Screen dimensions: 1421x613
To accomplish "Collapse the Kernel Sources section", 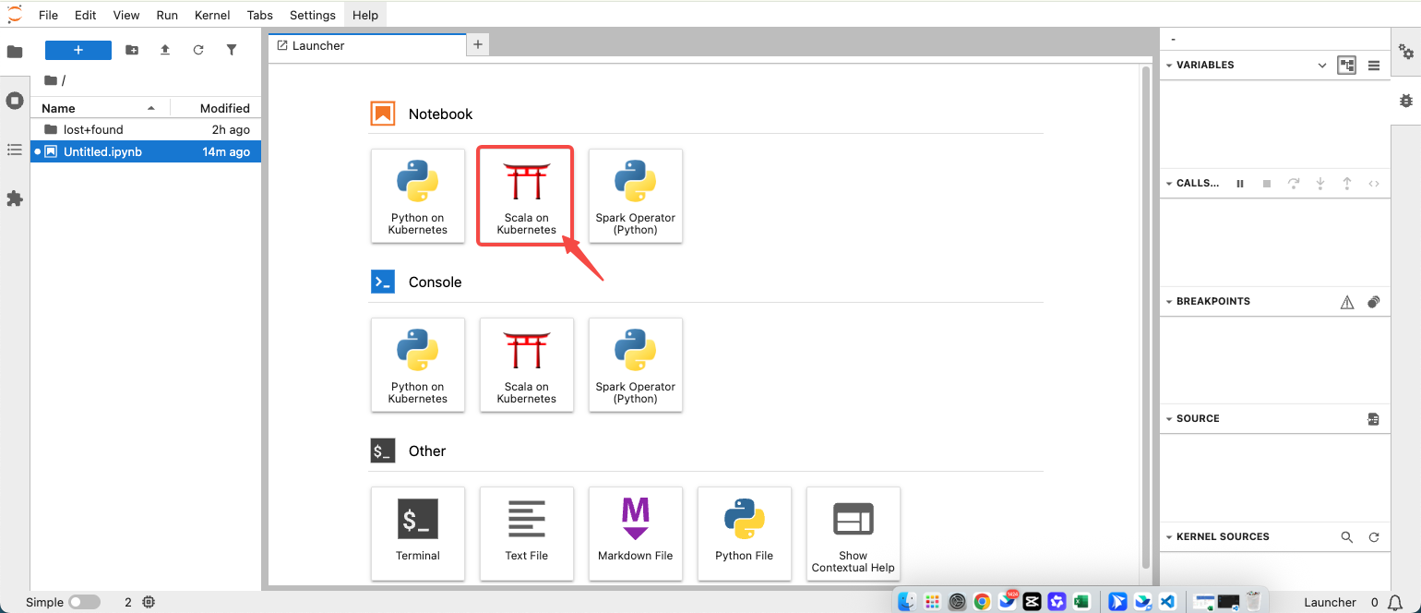I will click(1170, 537).
